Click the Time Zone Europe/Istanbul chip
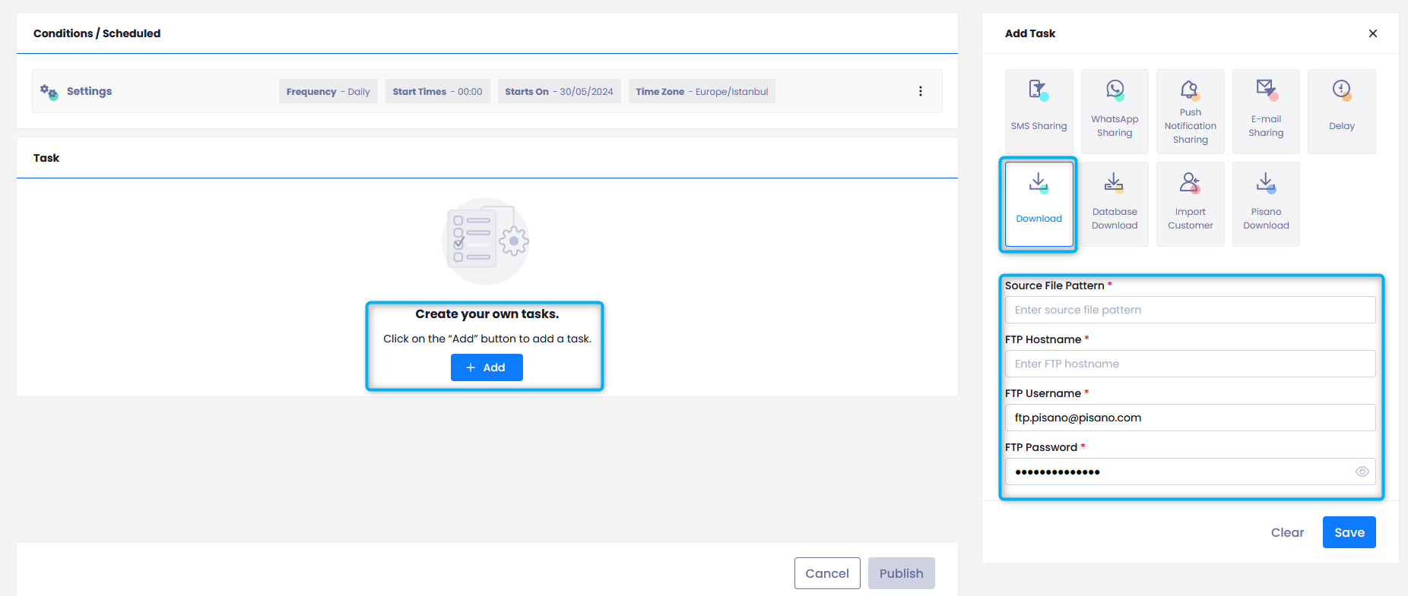 point(702,91)
